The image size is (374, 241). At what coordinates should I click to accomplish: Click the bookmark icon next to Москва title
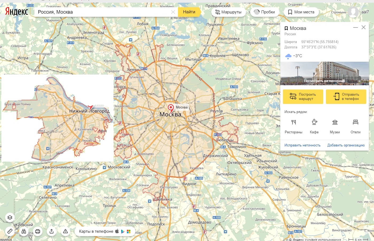pyautogui.click(x=286, y=28)
